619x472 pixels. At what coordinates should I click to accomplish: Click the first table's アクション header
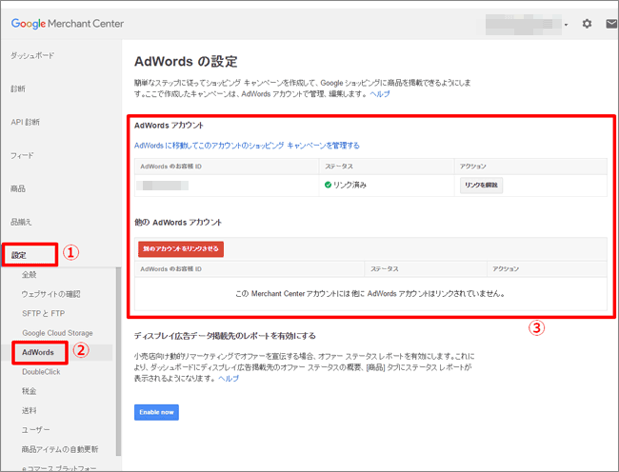pyautogui.click(x=473, y=167)
